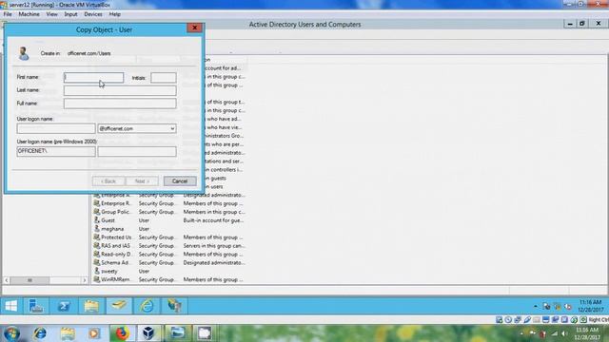
Task: Select the RAS and IAS security group row
Action: click(169, 246)
